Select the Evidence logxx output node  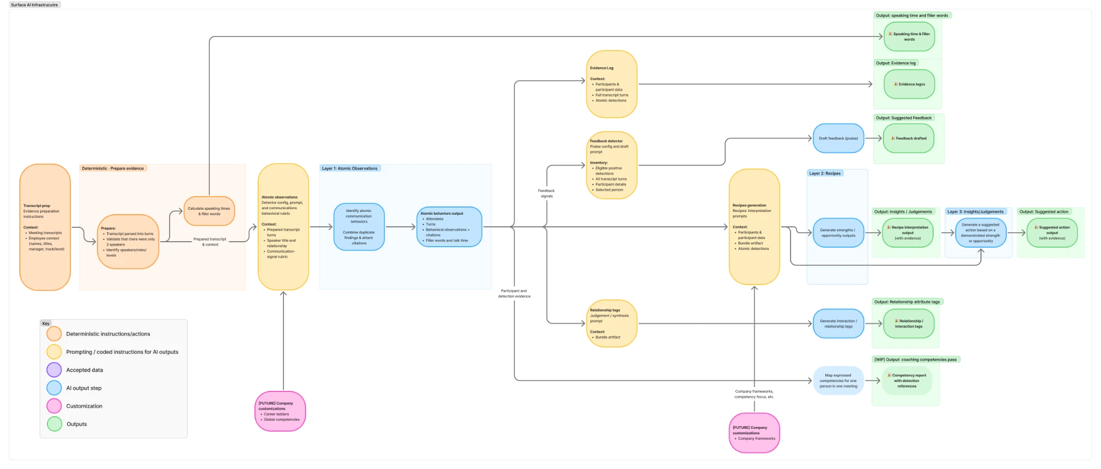909,84
